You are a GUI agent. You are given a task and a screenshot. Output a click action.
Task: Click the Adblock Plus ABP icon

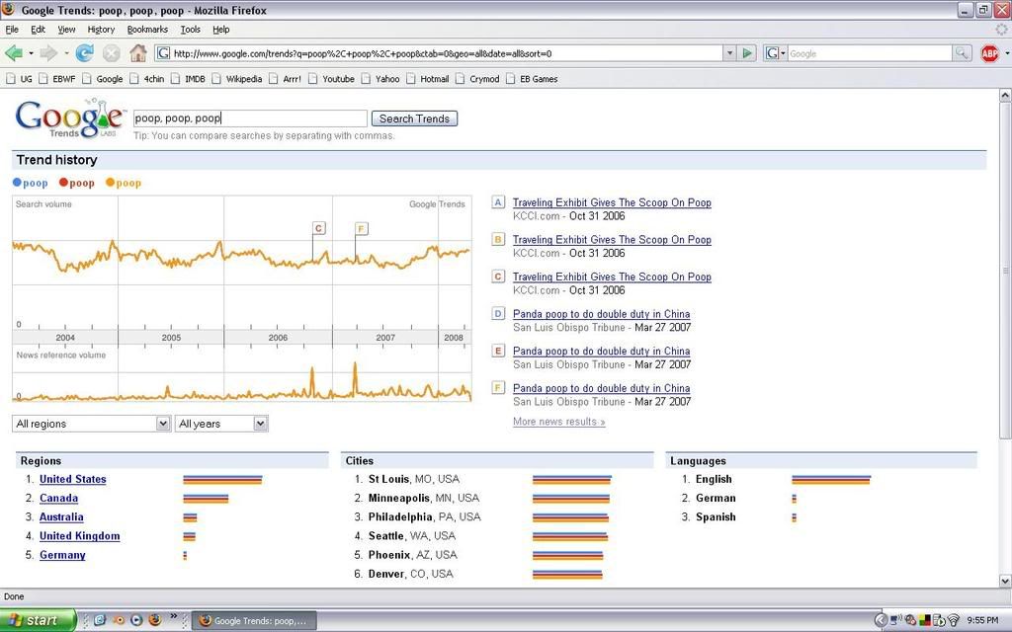tap(989, 53)
